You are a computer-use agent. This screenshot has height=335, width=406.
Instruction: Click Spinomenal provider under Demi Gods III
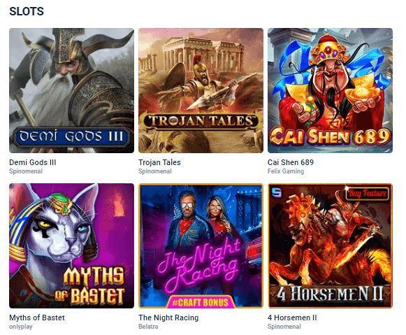pos(26,171)
